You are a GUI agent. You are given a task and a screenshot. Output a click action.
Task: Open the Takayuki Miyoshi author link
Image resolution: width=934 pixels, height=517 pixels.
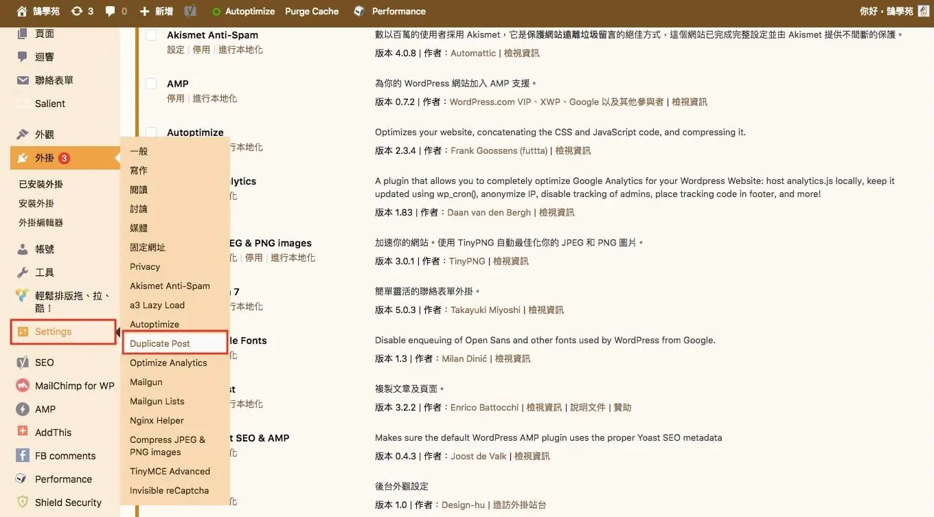(486, 310)
